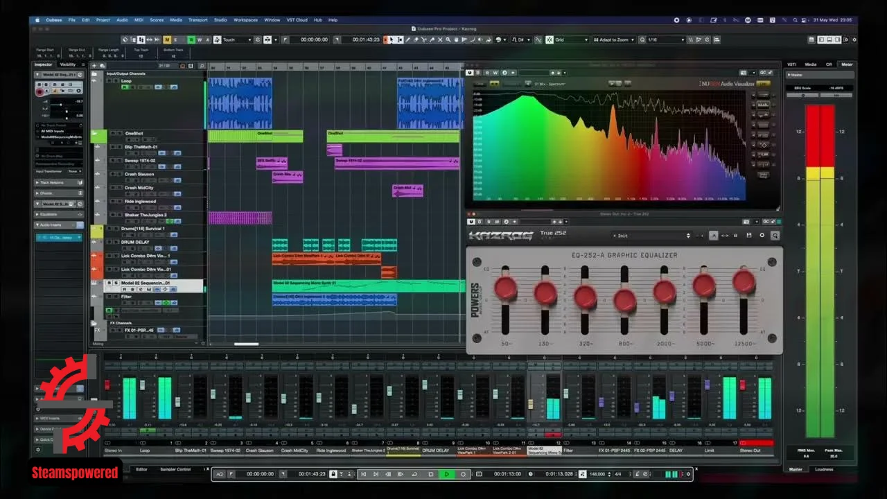Open the Touch automation mode dropdown
This screenshot has height=499, width=887.
[x=238, y=40]
